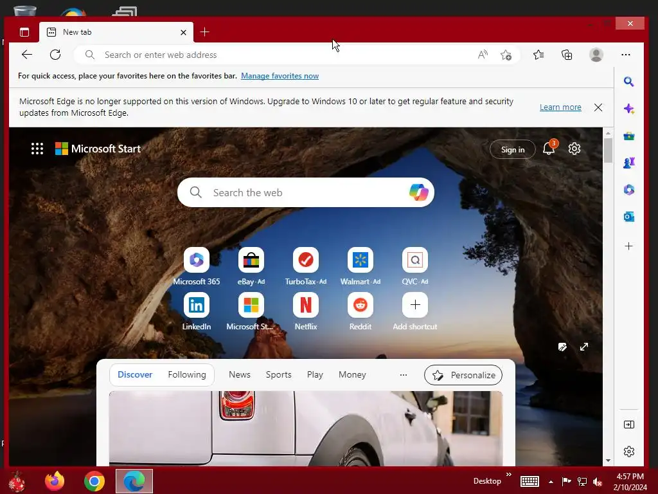The image size is (658, 494).
Task: Switch to the Following tab
Action: tap(187, 375)
